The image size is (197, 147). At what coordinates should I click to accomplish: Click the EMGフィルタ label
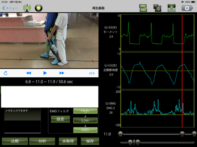[x=60, y=111]
